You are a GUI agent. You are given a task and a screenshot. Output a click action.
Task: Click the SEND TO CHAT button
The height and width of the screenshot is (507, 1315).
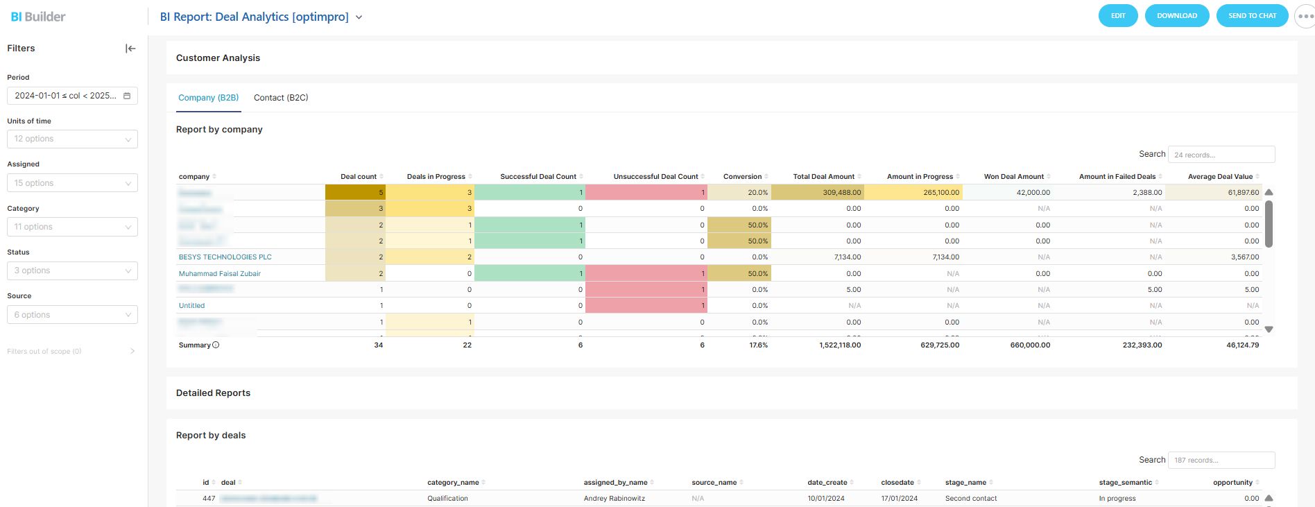click(1252, 16)
